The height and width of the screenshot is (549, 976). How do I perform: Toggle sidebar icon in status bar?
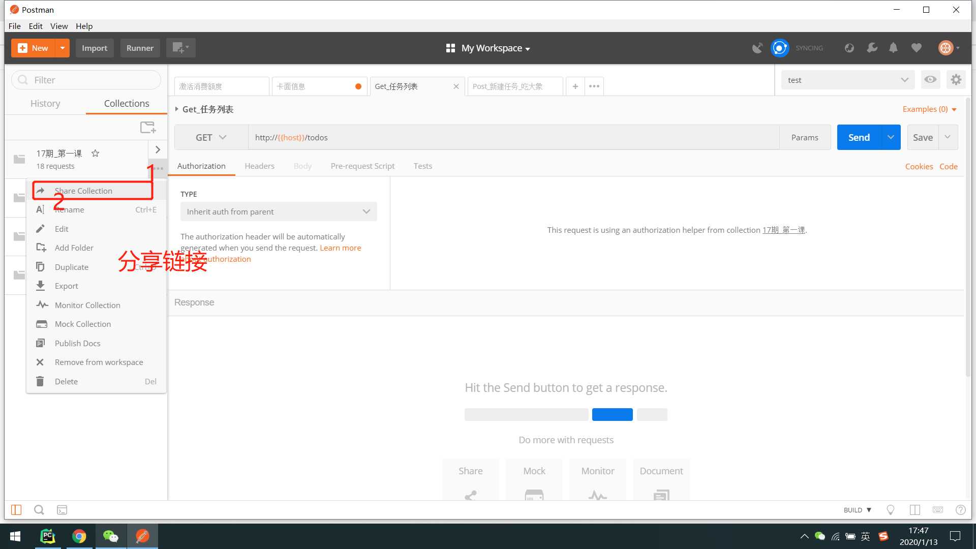[x=16, y=510]
